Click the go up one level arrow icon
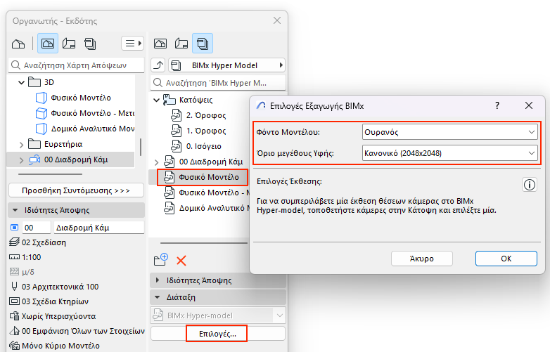 coord(158,65)
